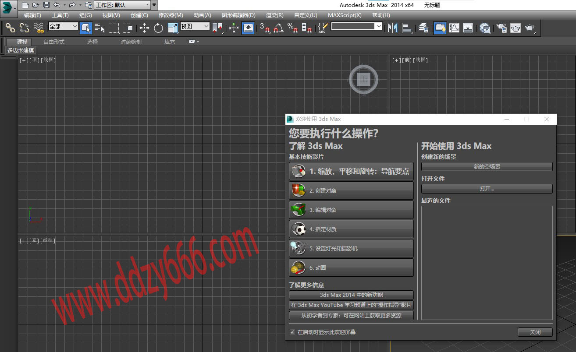Toggle the Graphite modeling ribbon button

[440, 28]
